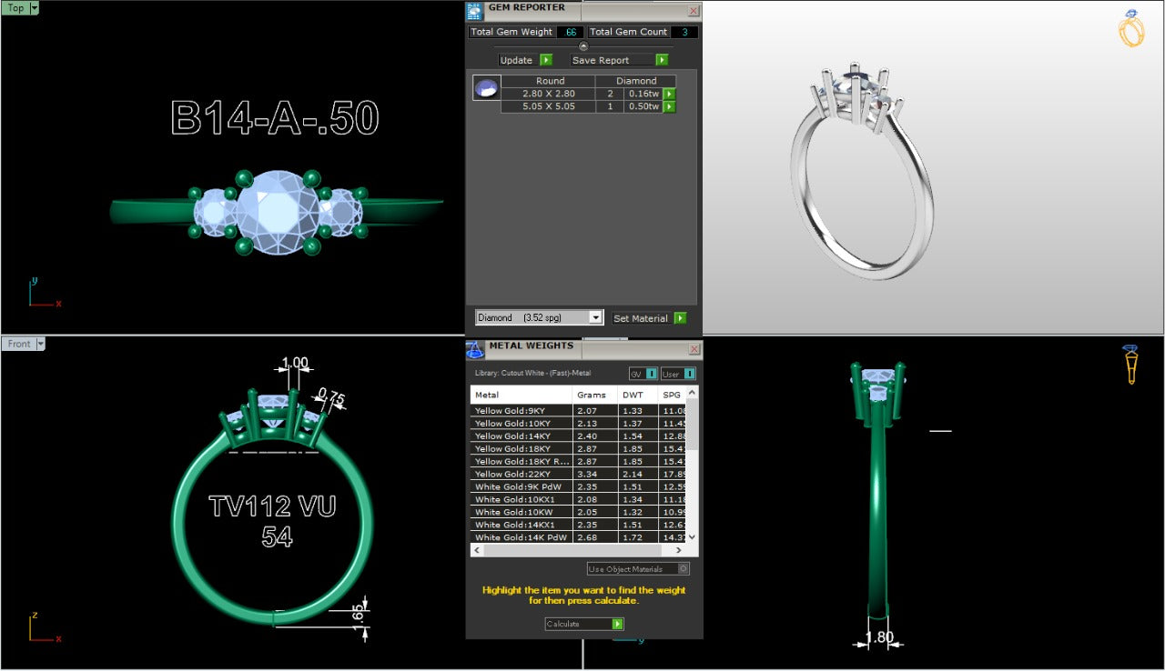Click the metal list scroll-left arrow

pyautogui.click(x=477, y=550)
